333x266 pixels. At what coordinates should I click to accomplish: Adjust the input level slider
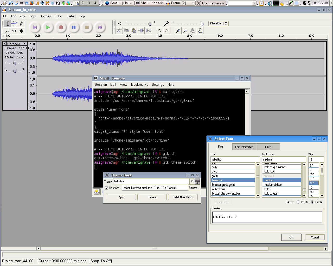tap(202, 24)
